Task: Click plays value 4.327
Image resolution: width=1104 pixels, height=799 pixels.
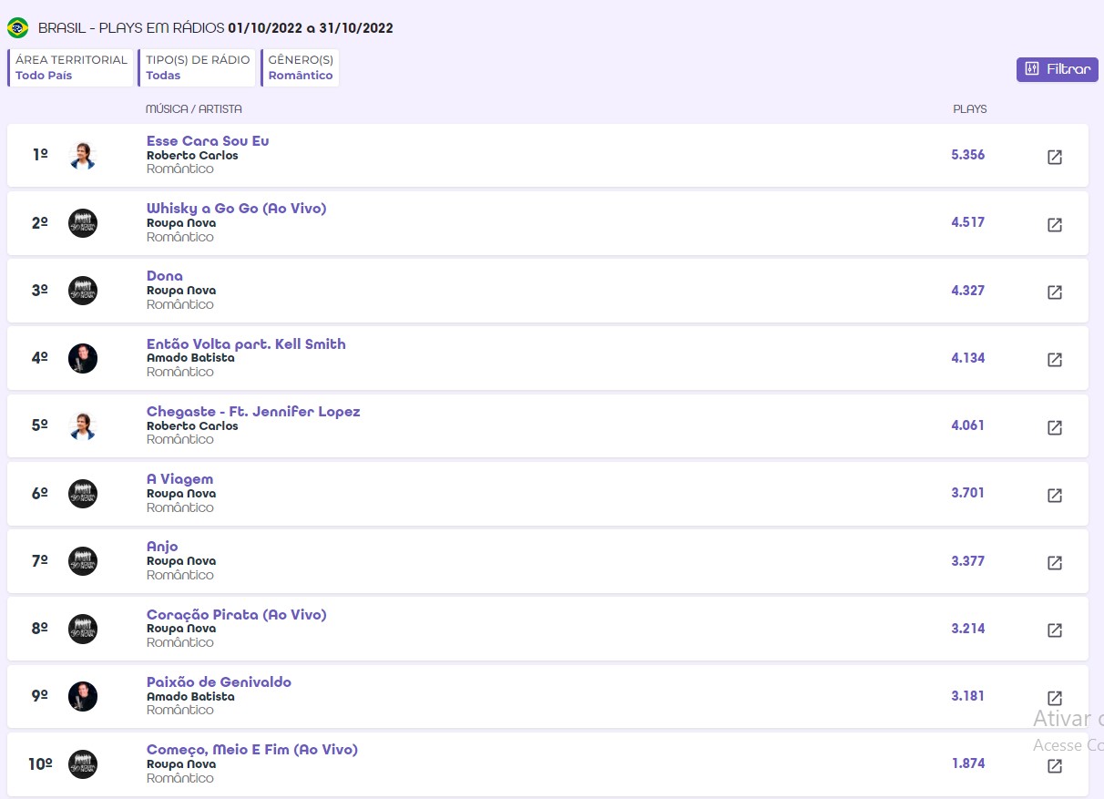Action: click(x=968, y=291)
